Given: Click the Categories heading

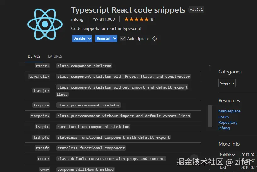Looking at the screenshot, I should tap(230, 72).
